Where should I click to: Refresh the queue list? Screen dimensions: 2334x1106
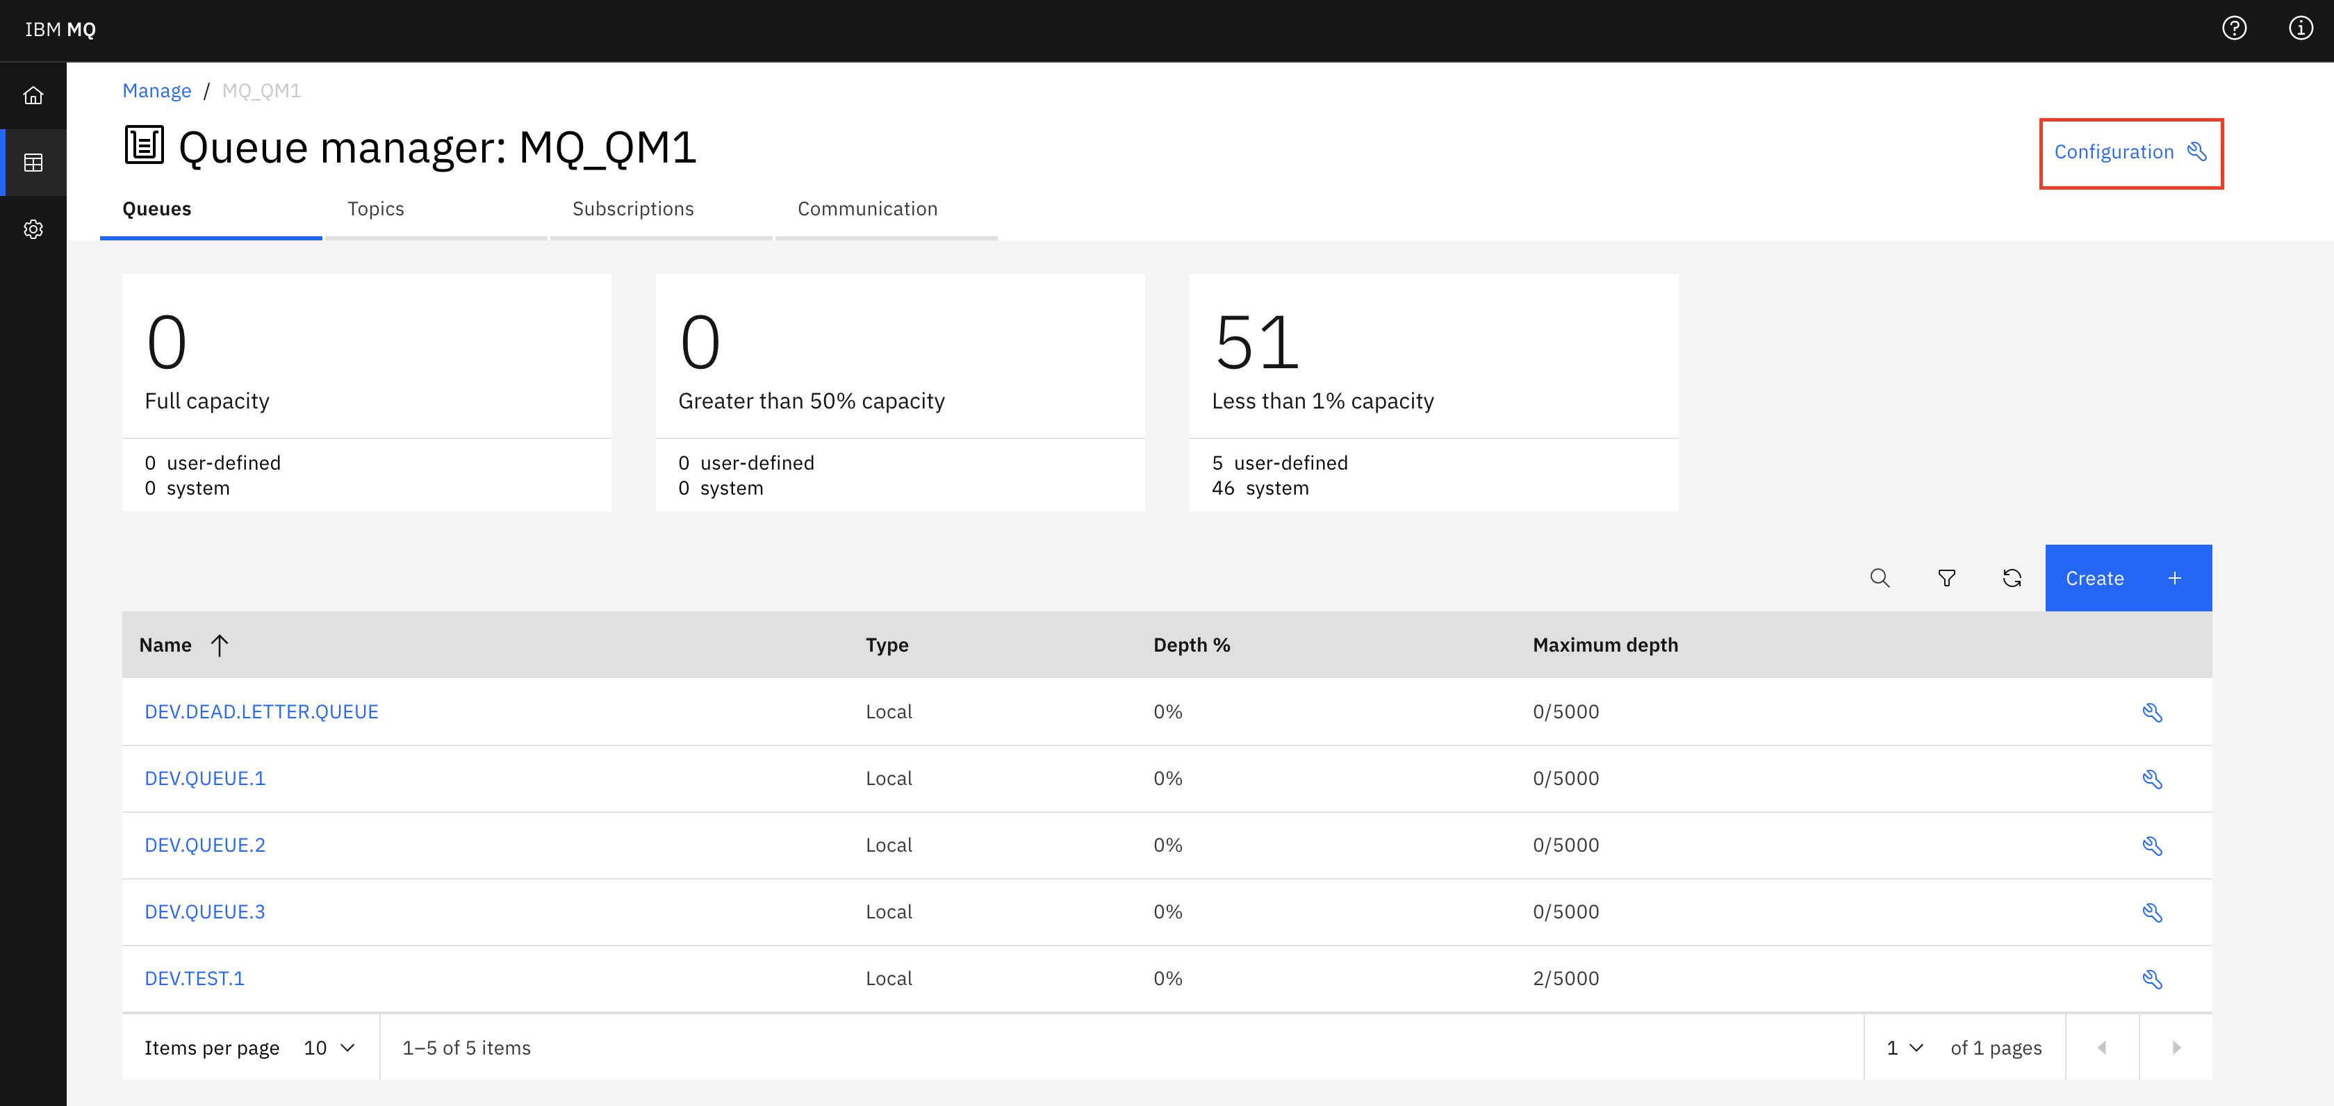pos(2012,578)
